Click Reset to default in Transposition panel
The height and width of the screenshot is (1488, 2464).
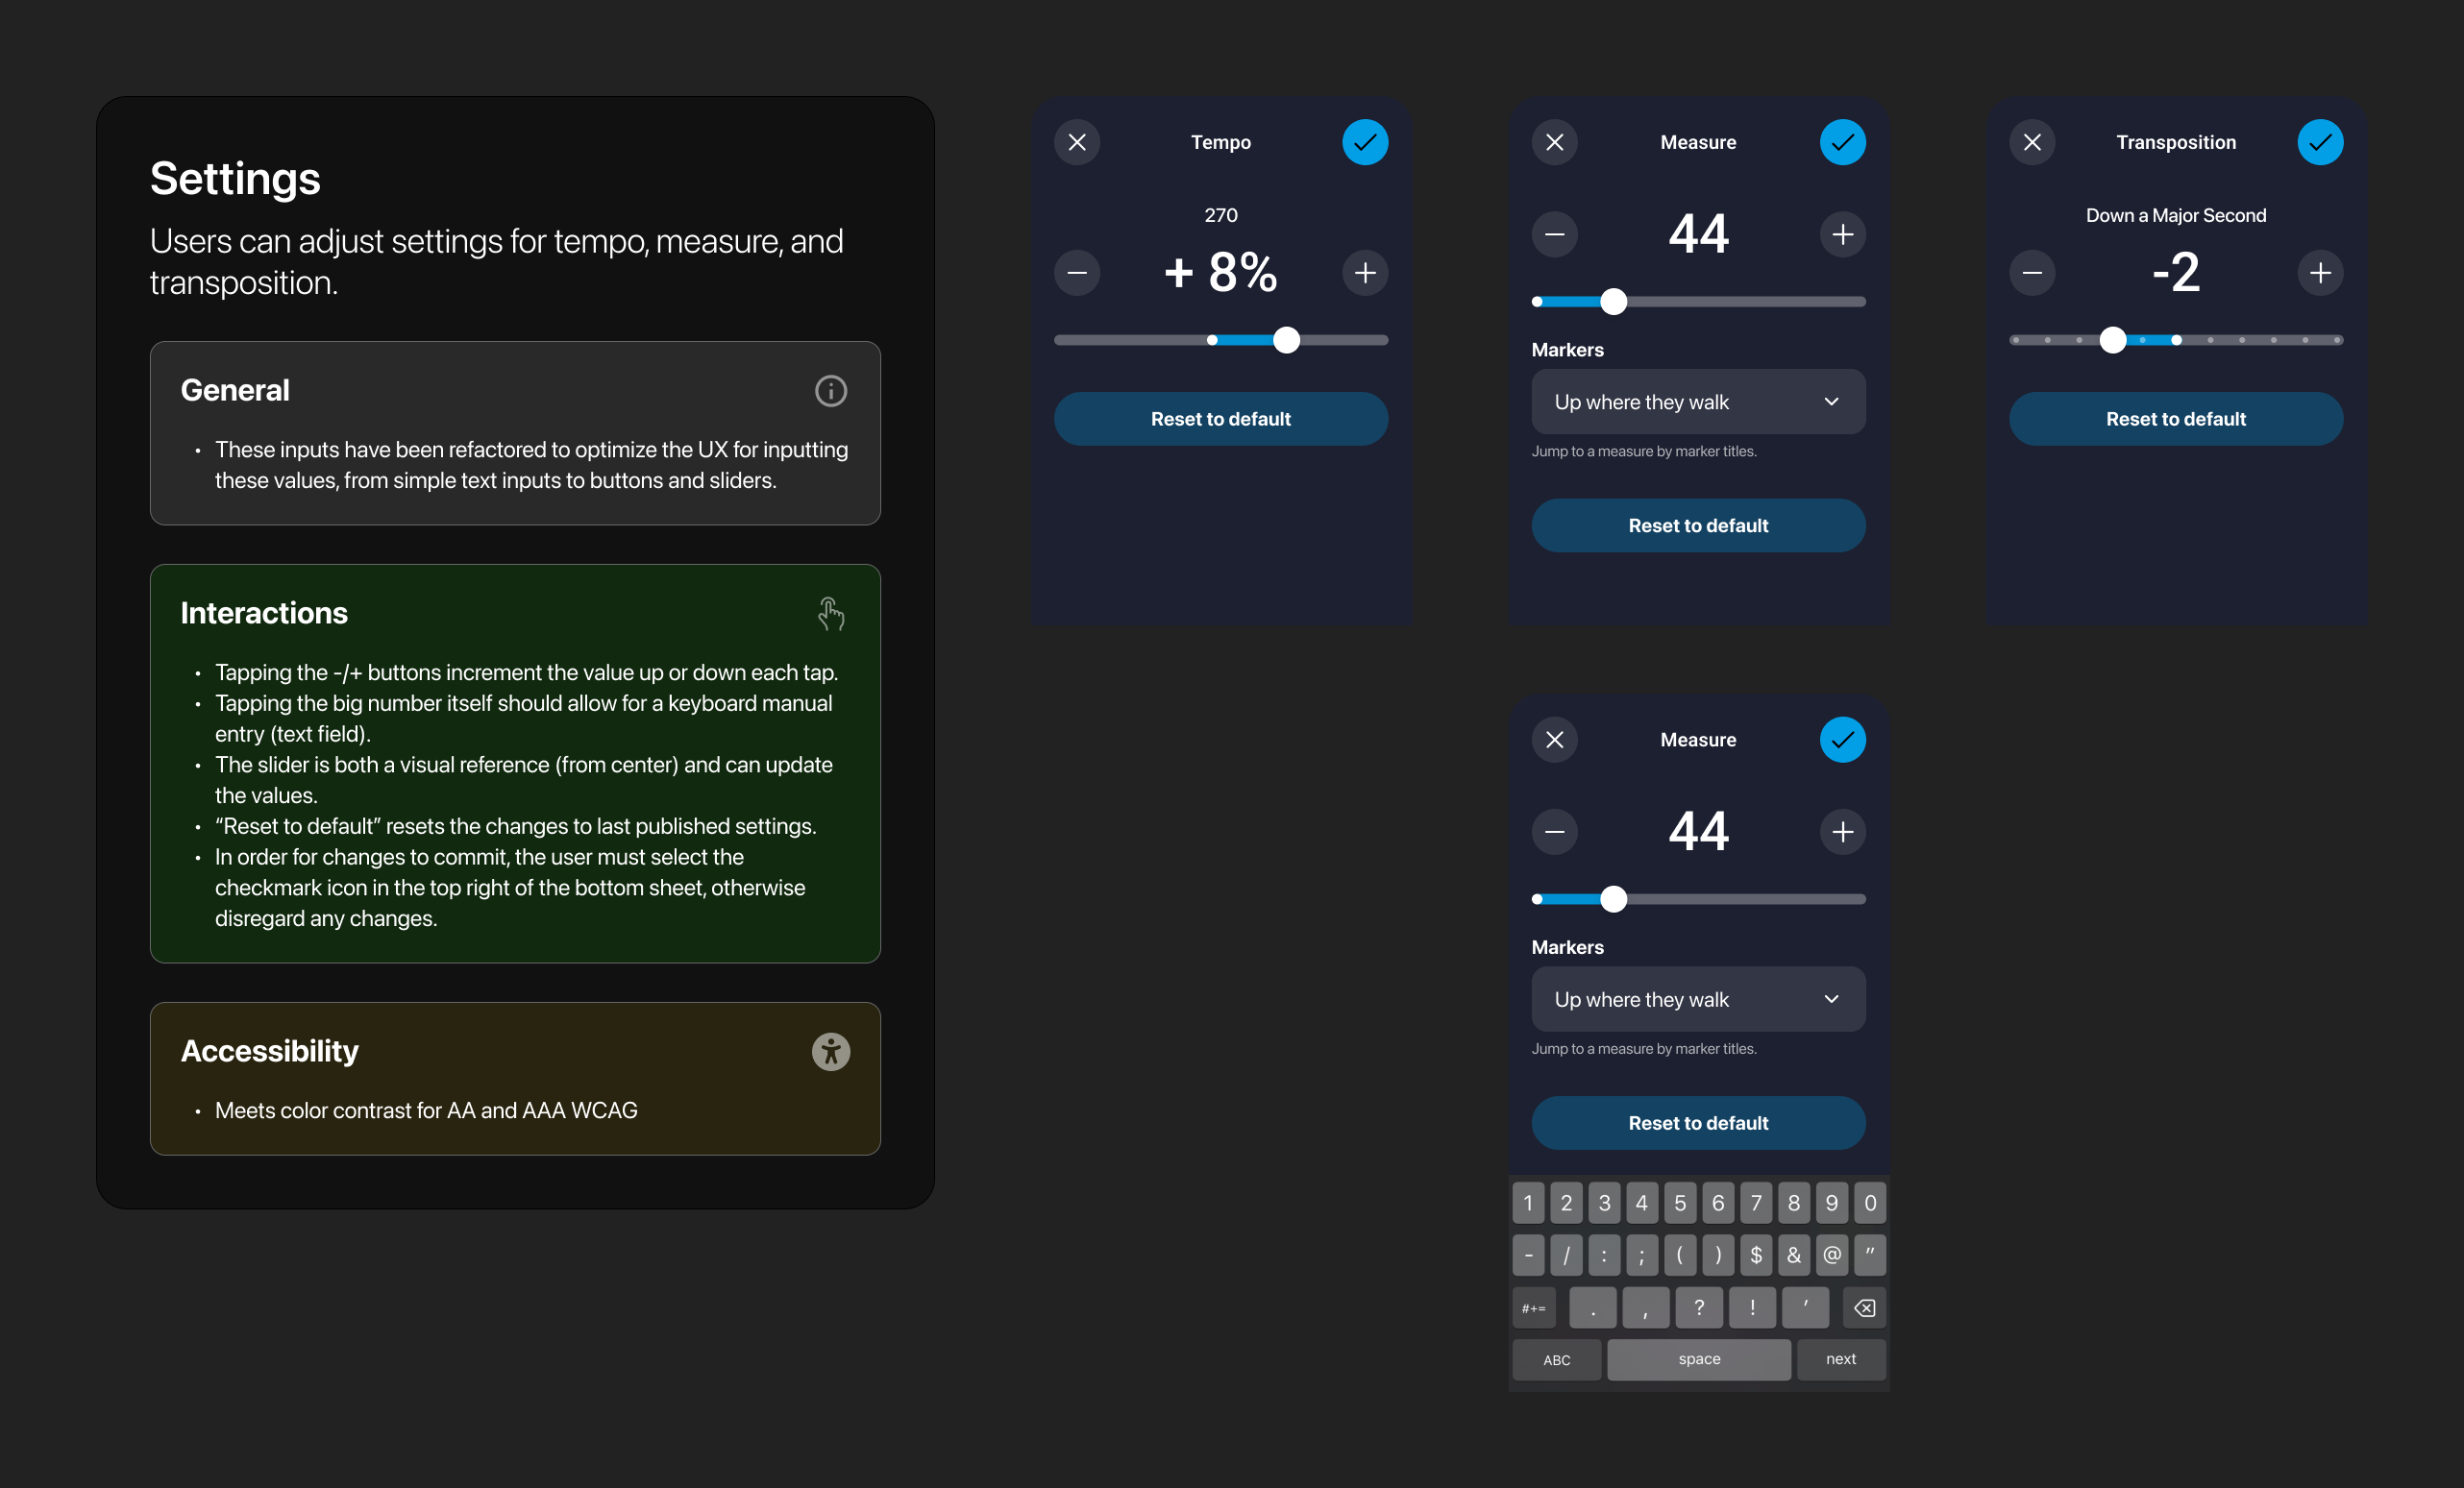(x=2175, y=419)
